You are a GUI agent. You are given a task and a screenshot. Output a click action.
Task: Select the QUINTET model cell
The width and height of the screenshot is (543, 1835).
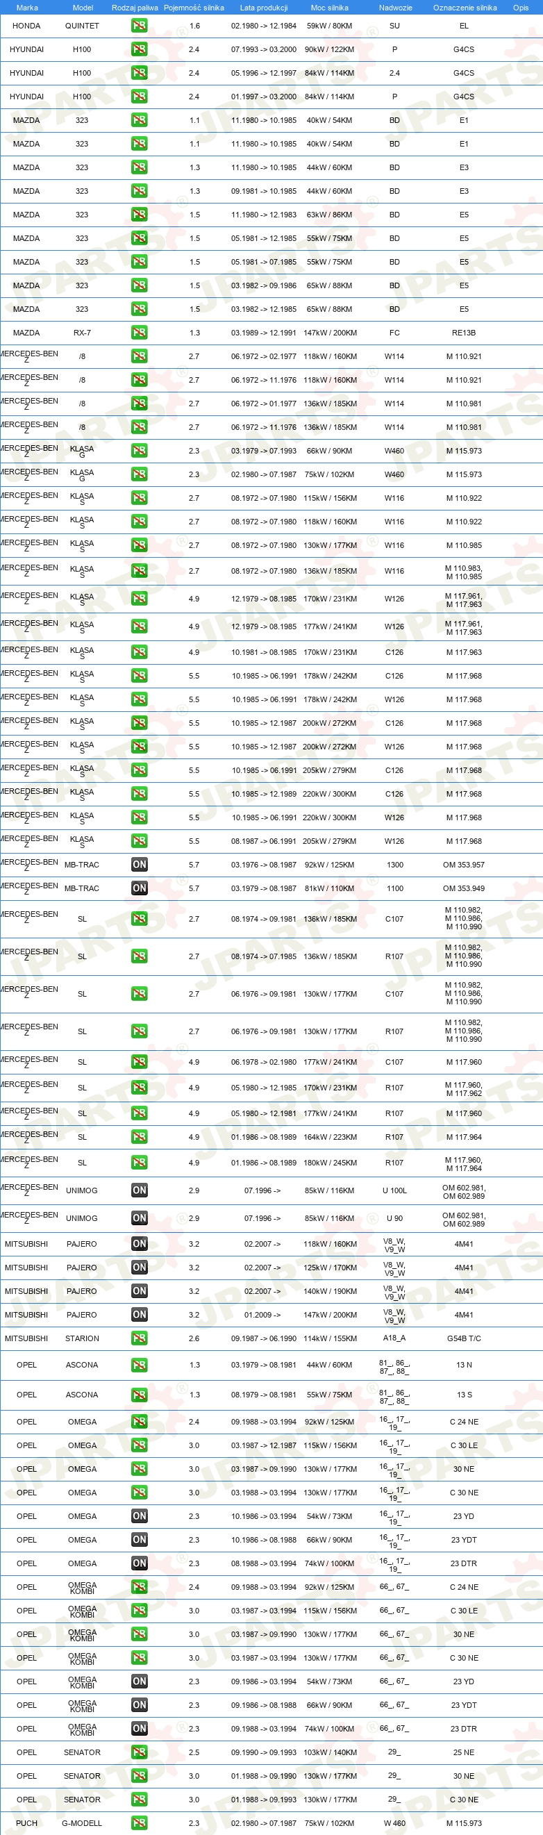coord(82,26)
